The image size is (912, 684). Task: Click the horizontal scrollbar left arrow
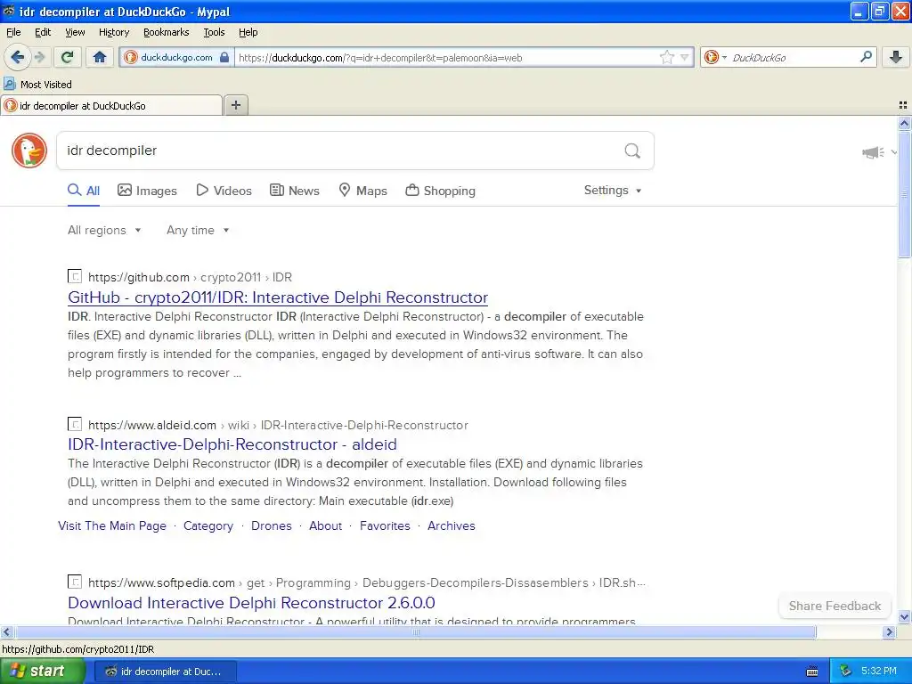coord(6,631)
